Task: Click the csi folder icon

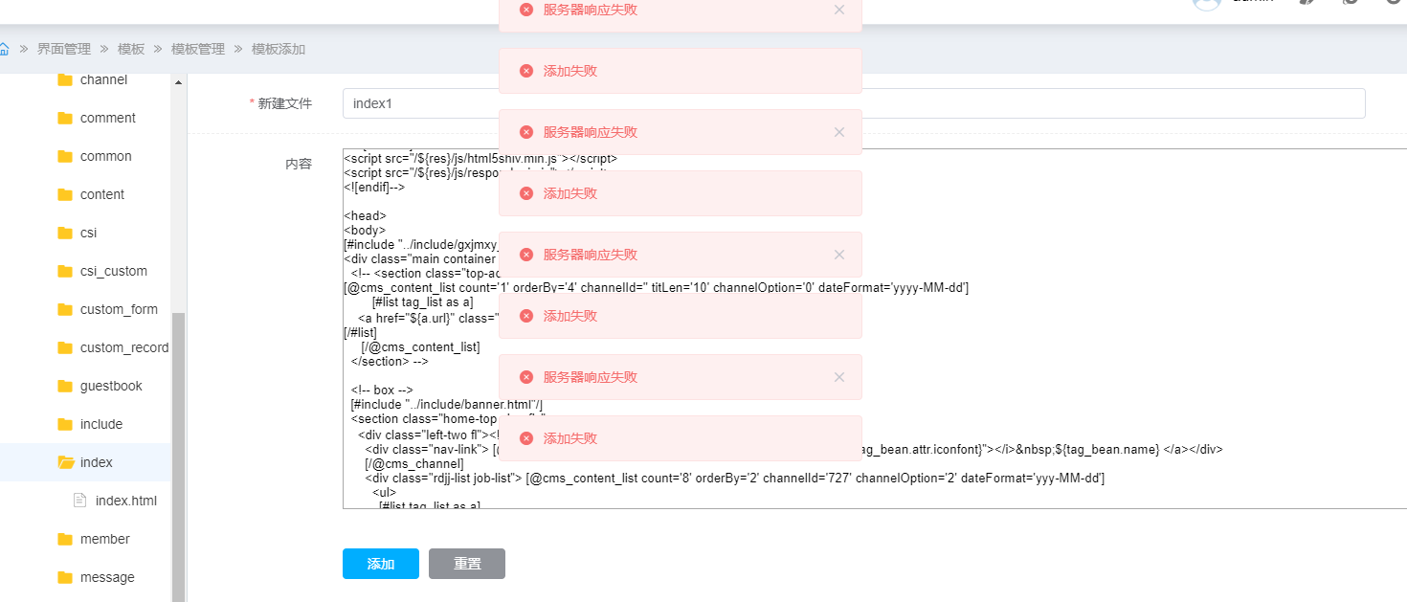Action: [65, 233]
